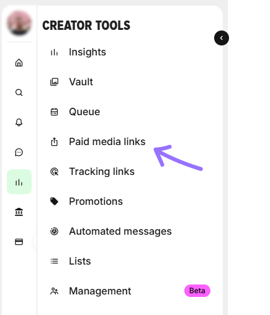Open the credit card icon

pyautogui.click(x=19, y=242)
